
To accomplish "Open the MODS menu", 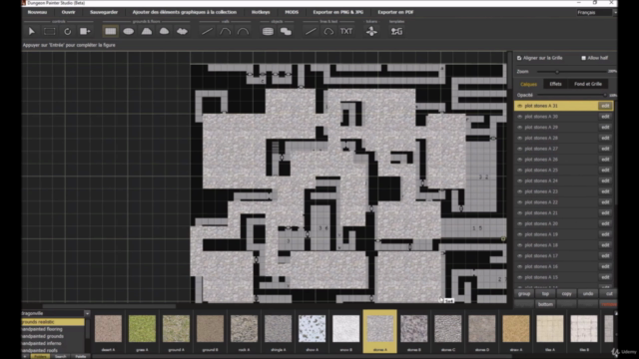I will pyautogui.click(x=292, y=12).
